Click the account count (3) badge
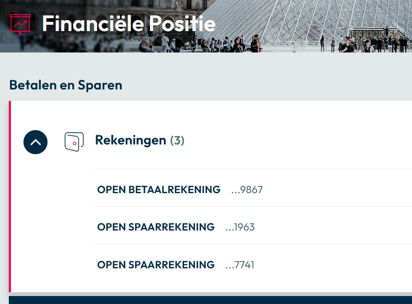This screenshot has height=304, width=412. coord(177,141)
